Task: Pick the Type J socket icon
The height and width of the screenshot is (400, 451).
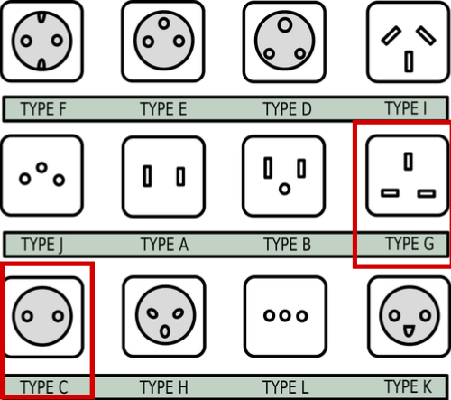Action: pos(41,175)
